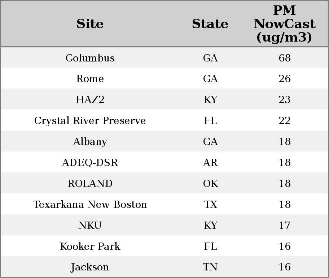Click the NKU site cell

point(90,226)
